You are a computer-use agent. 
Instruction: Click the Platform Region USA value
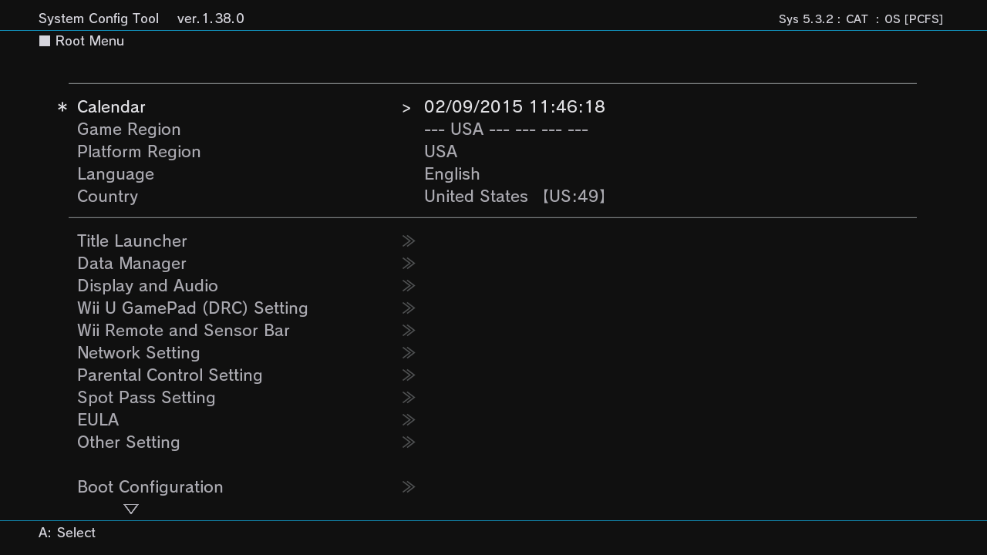click(x=441, y=152)
